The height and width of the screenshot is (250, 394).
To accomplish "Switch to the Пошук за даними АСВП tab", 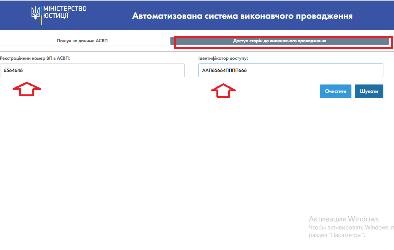I will [82, 41].
